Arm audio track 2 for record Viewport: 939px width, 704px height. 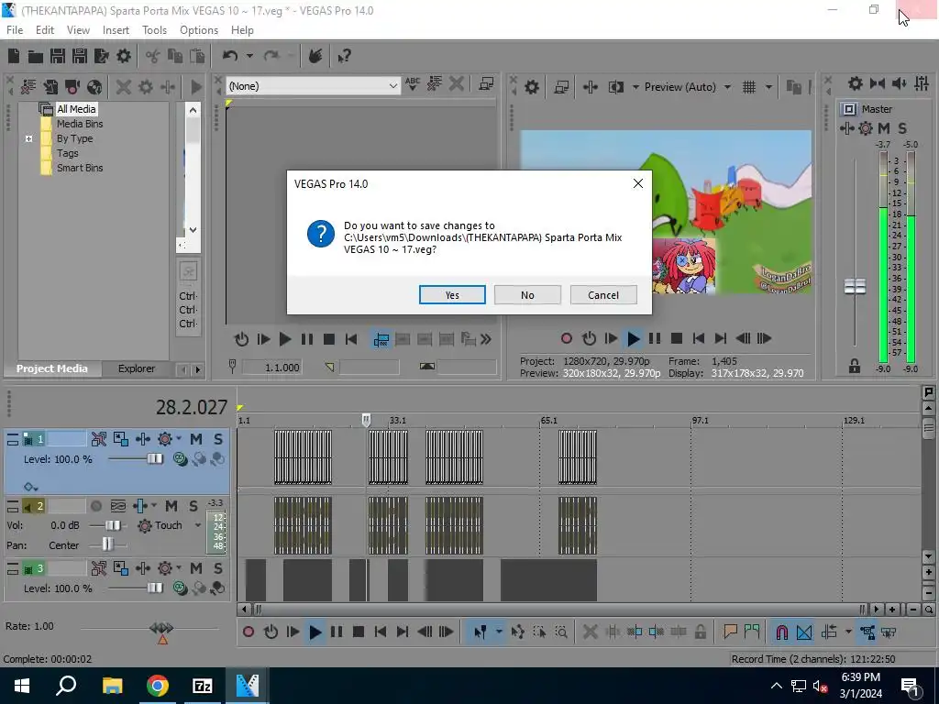tap(95, 506)
